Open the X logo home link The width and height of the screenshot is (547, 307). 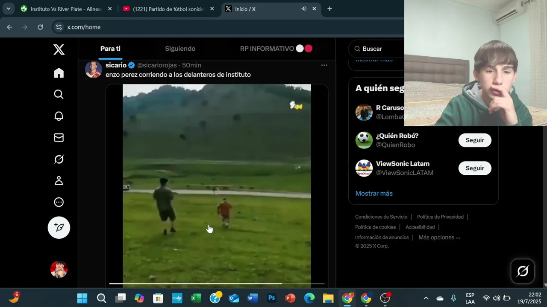coord(59,49)
